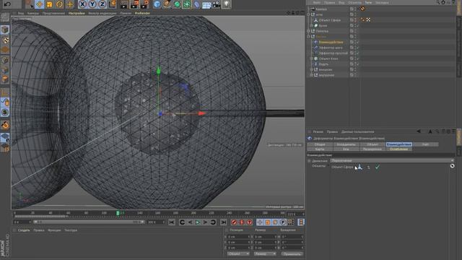Switch to Polygons mode
This screenshot has width=462, height=260.
tap(5, 79)
